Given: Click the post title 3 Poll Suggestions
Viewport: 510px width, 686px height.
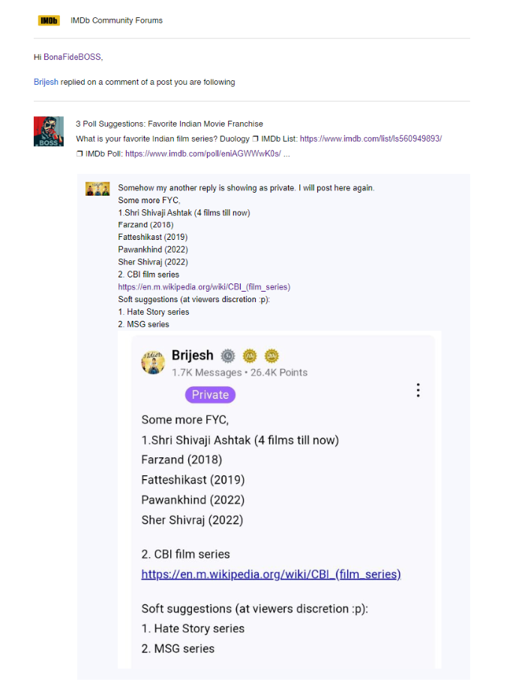Looking at the screenshot, I should pos(169,124).
